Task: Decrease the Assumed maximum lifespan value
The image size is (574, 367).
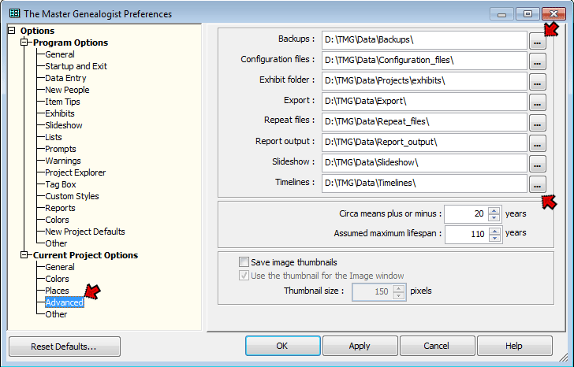Action: tap(494, 238)
